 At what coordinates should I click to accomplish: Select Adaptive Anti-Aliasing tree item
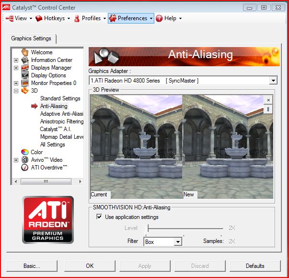pos(61,114)
